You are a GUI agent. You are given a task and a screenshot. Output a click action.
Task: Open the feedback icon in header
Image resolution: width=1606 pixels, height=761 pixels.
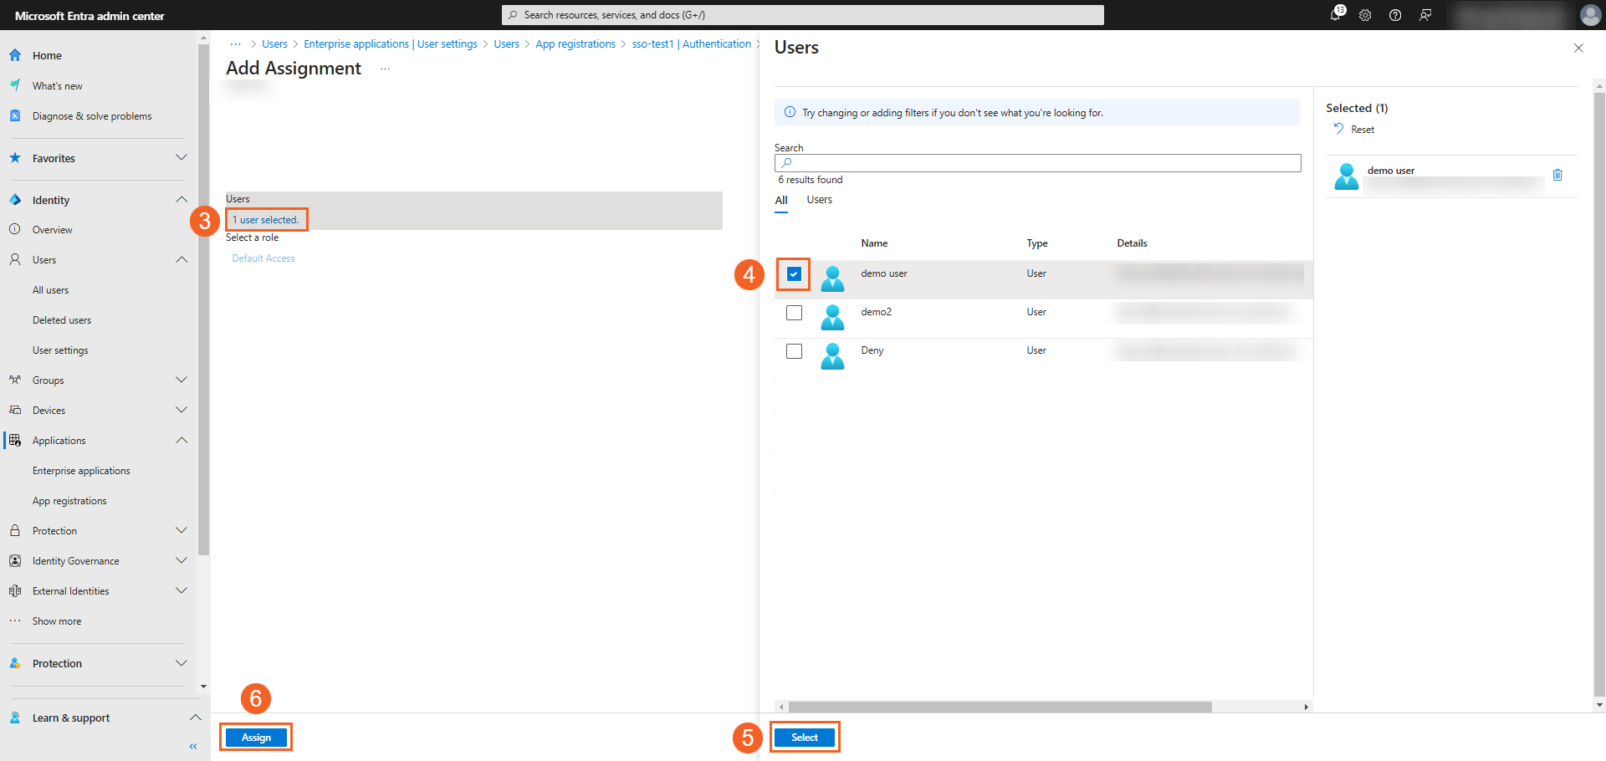(x=1425, y=15)
